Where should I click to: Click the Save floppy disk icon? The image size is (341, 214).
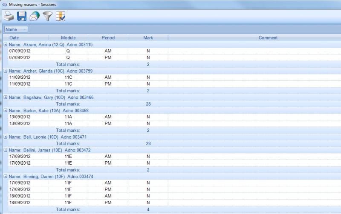coord(22,16)
